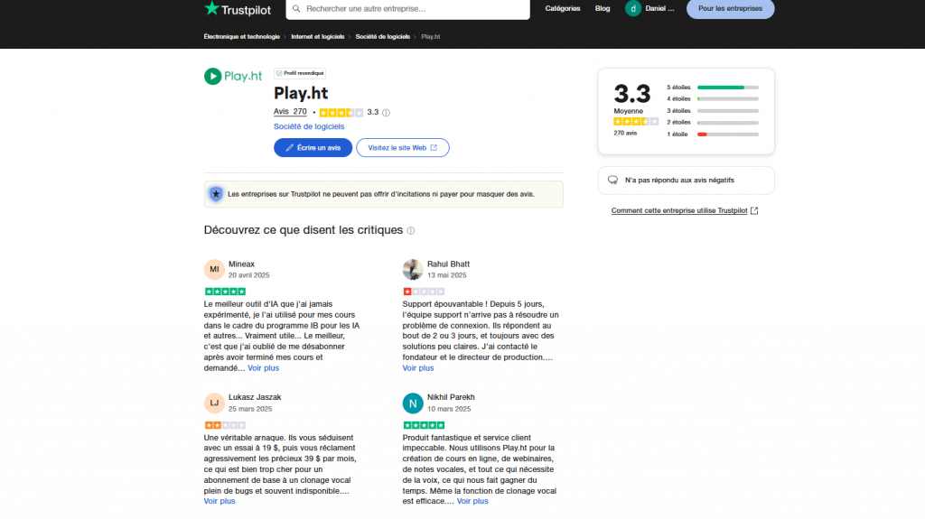
Task: Filter by 3 étoiles rating bar
Action: point(713,111)
